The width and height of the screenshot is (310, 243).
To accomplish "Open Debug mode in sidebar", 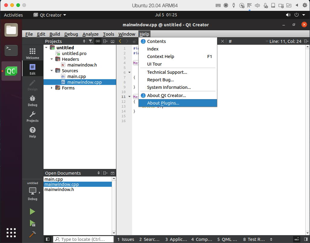I will (x=32, y=101).
